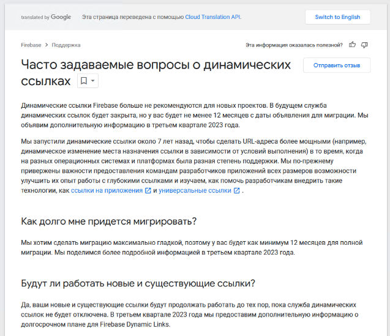This screenshot has width=390, height=336.
Task: Click external-link icon after ссылки на приложения
Action: (148, 190)
